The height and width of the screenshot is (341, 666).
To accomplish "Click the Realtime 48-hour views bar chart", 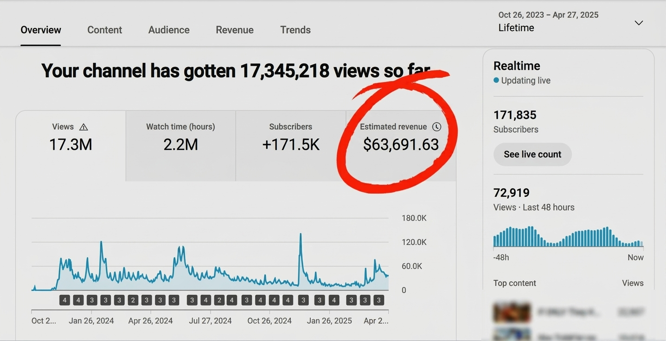I will pyautogui.click(x=568, y=236).
